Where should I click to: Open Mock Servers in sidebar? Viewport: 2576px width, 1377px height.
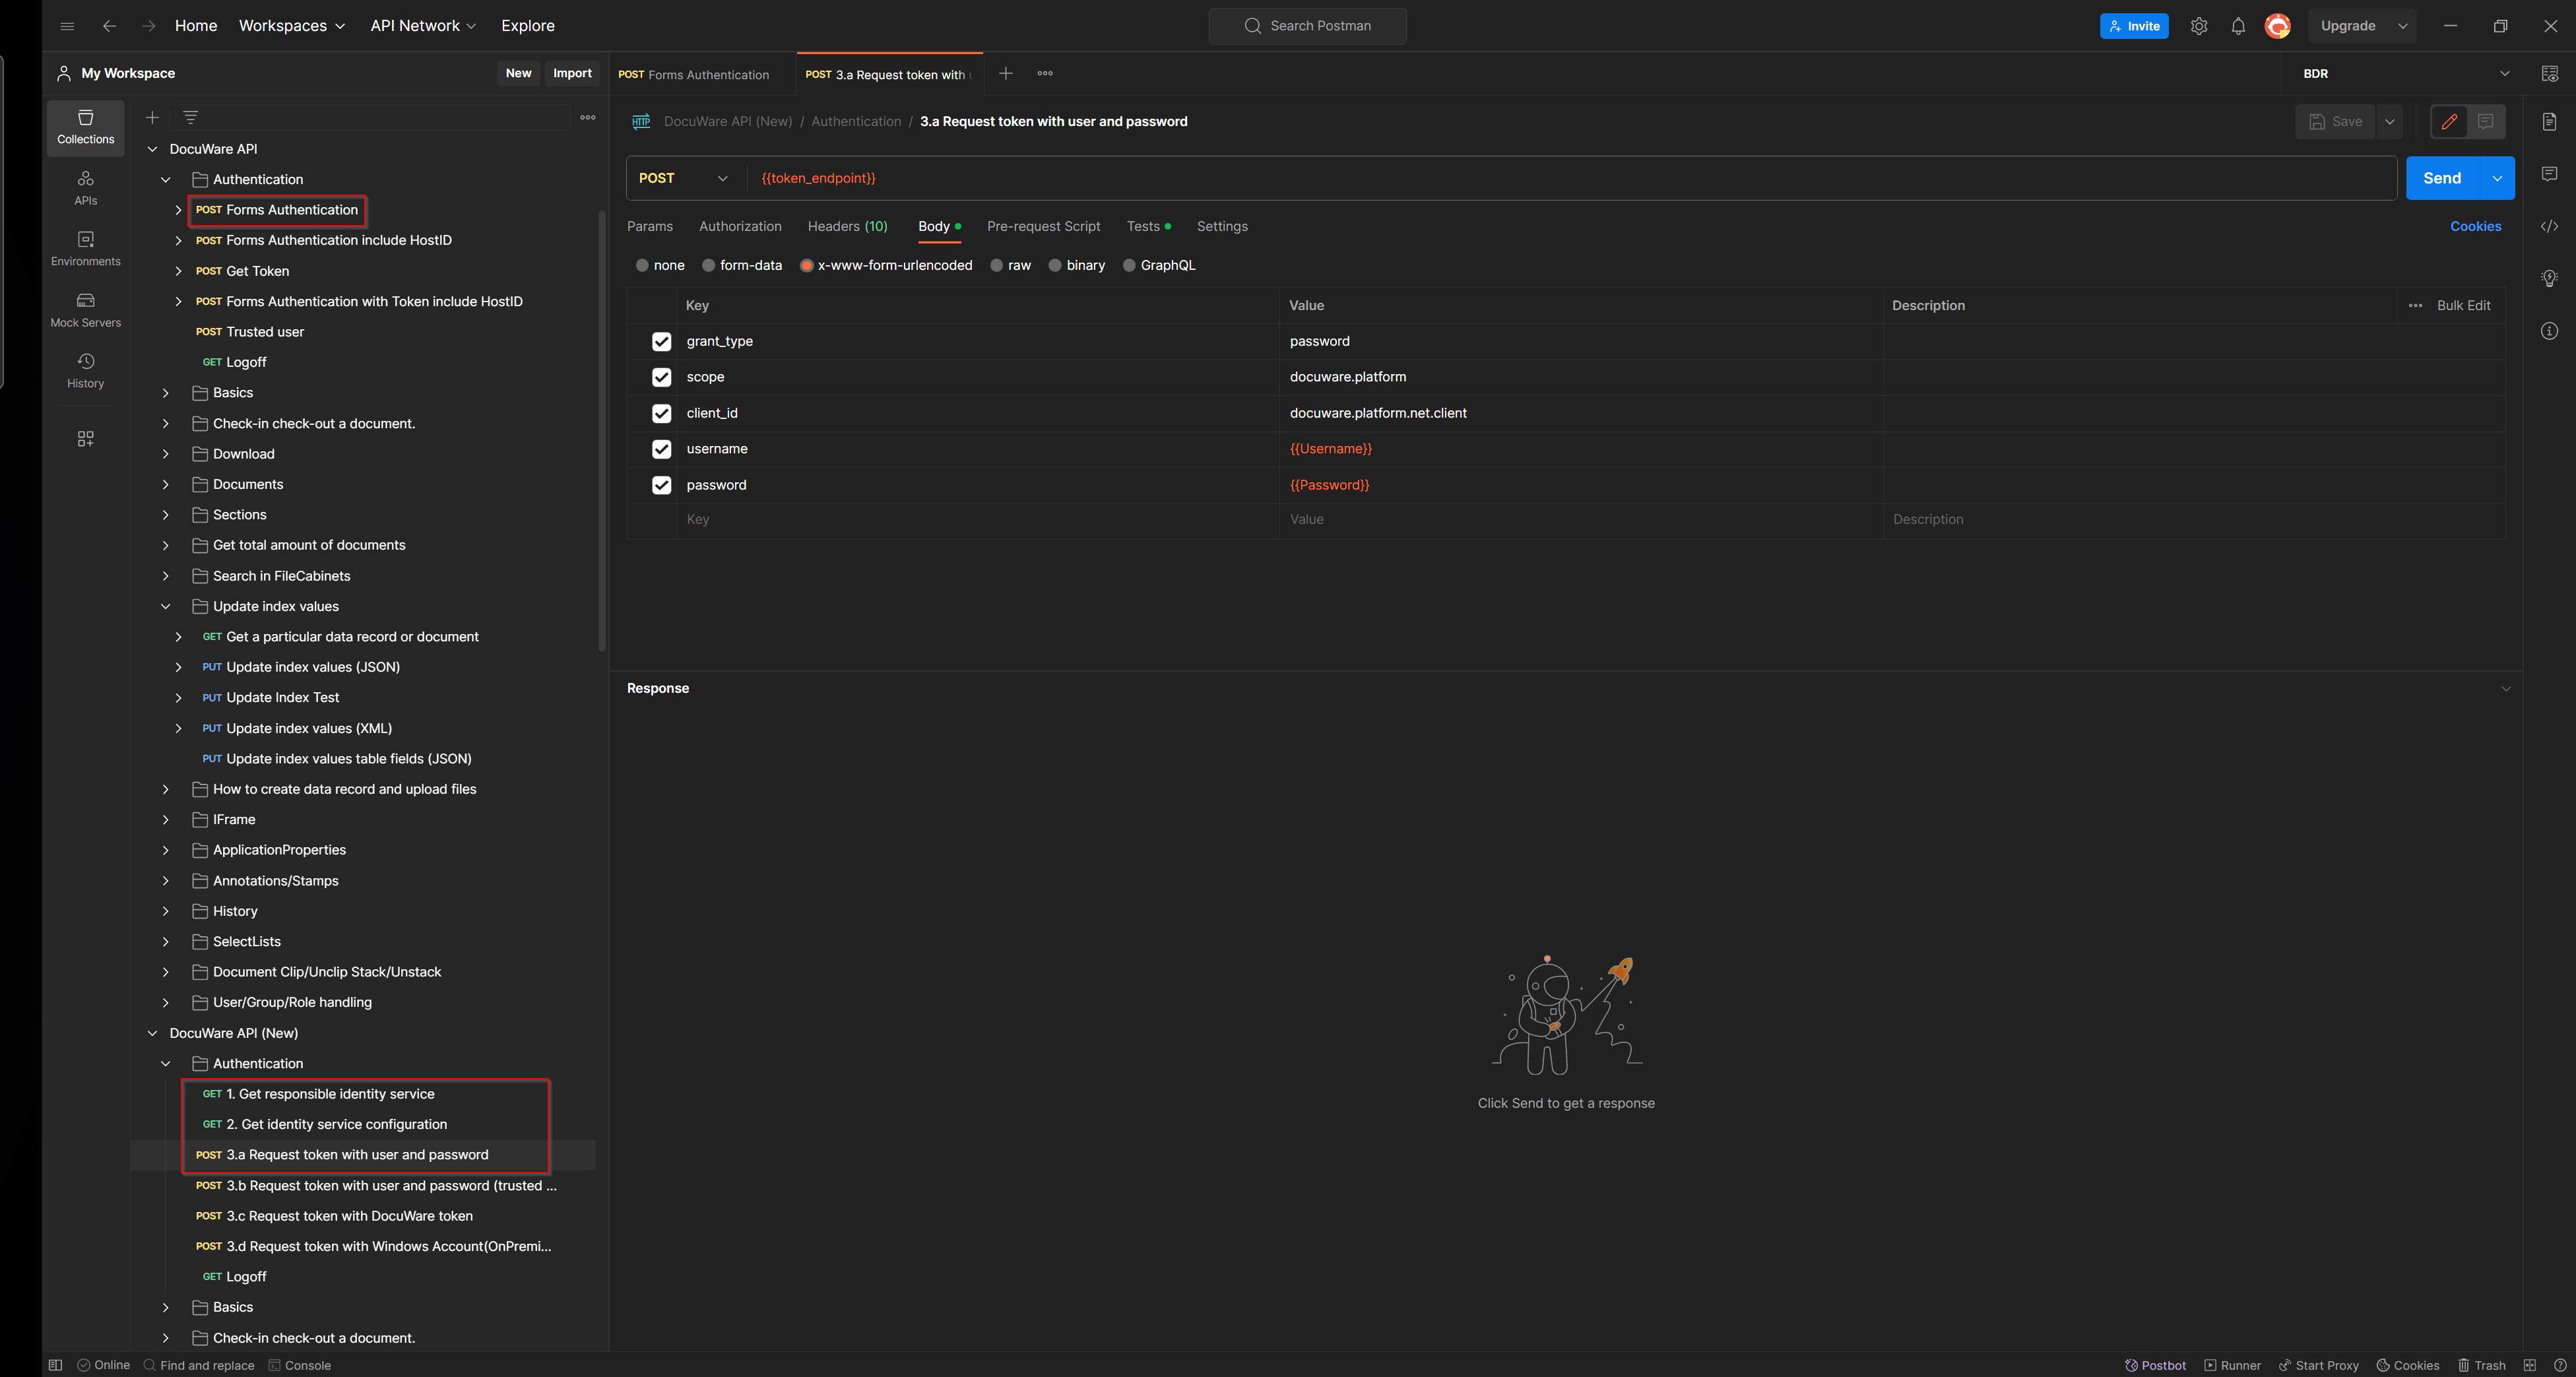tap(85, 309)
